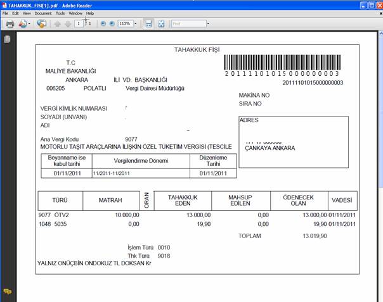Click the zoom in button
The width and height of the screenshot is (383, 302).
click(x=112, y=24)
